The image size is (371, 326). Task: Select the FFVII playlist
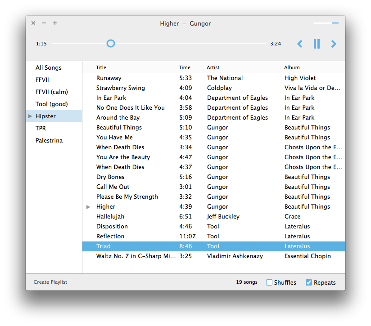(x=54, y=80)
